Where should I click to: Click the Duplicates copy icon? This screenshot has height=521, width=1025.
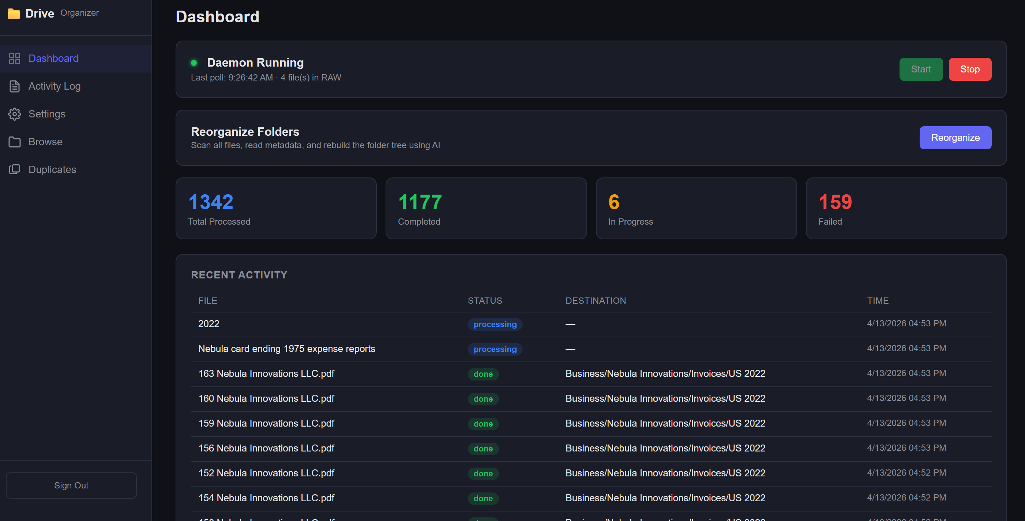pyautogui.click(x=15, y=169)
